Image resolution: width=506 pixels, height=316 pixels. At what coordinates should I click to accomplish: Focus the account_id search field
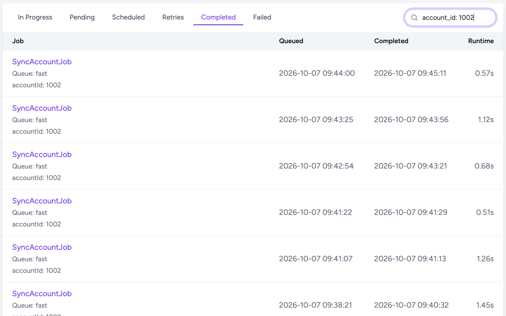pyautogui.click(x=450, y=18)
